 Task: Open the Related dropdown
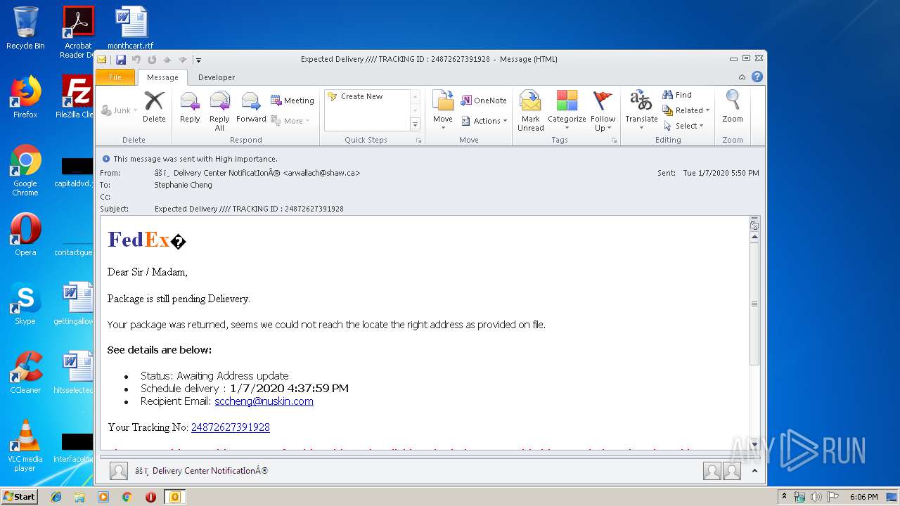pos(686,110)
